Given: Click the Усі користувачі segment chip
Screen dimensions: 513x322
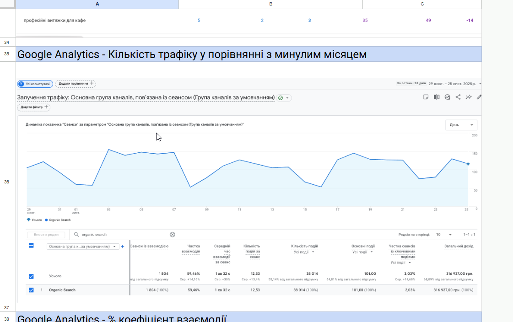Looking at the screenshot, I should click(x=35, y=84).
